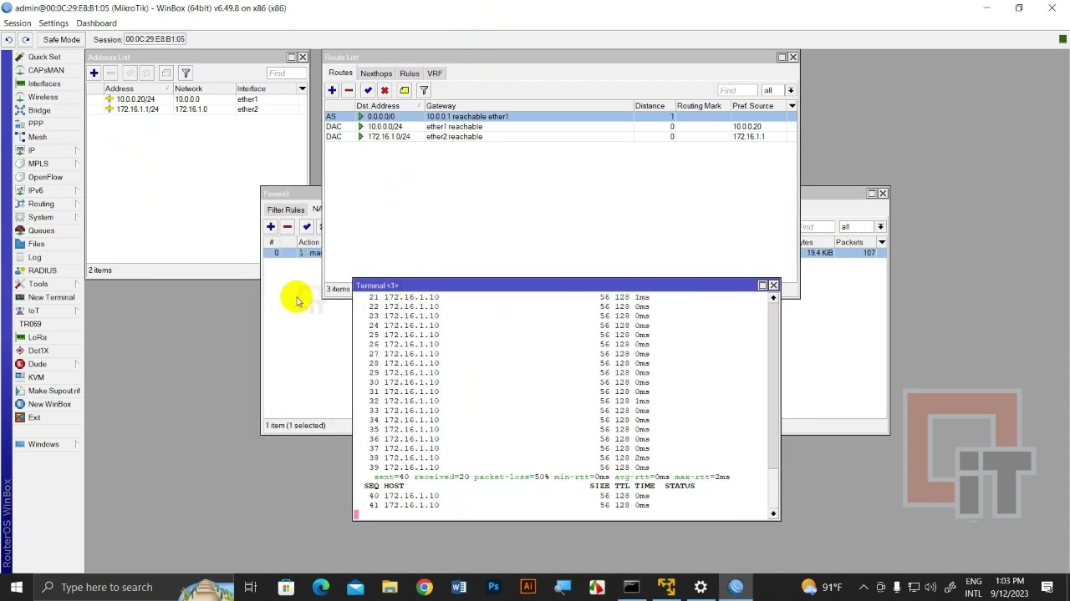Open Settings menu
Image resolution: width=1070 pixels, height=601 pixels.
tap(53, 23)
